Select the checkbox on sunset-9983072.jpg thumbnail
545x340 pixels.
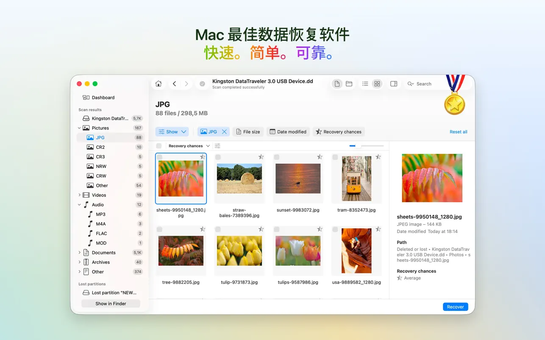click(277, 156)
